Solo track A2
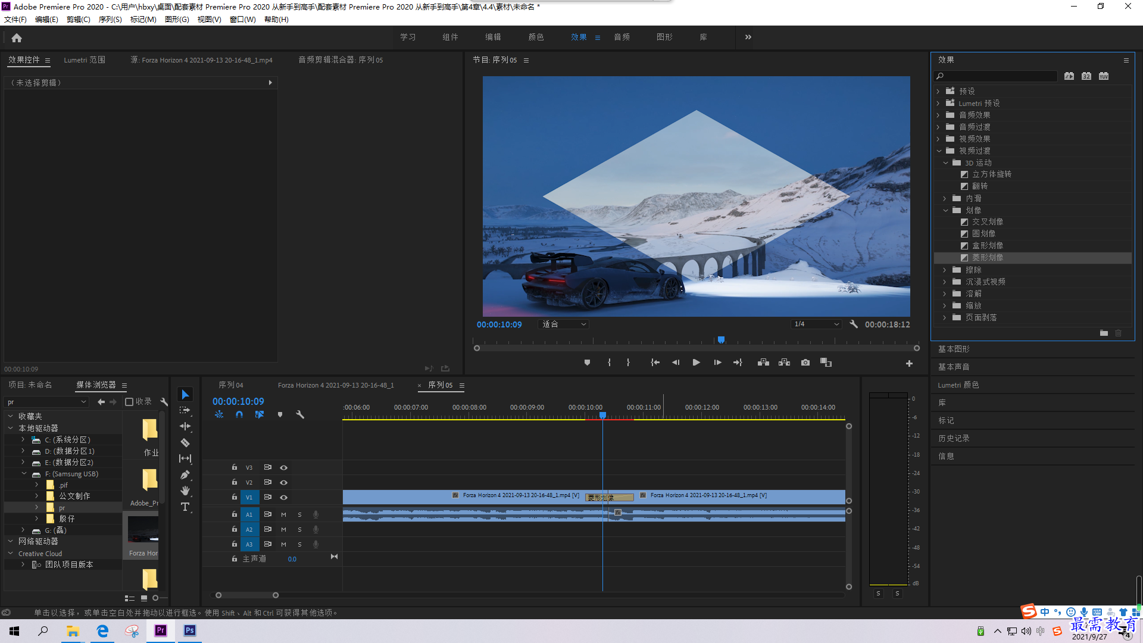 coord(299,530)
